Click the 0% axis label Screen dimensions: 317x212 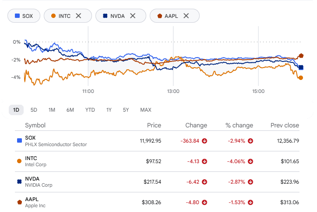tap(17, 42)
